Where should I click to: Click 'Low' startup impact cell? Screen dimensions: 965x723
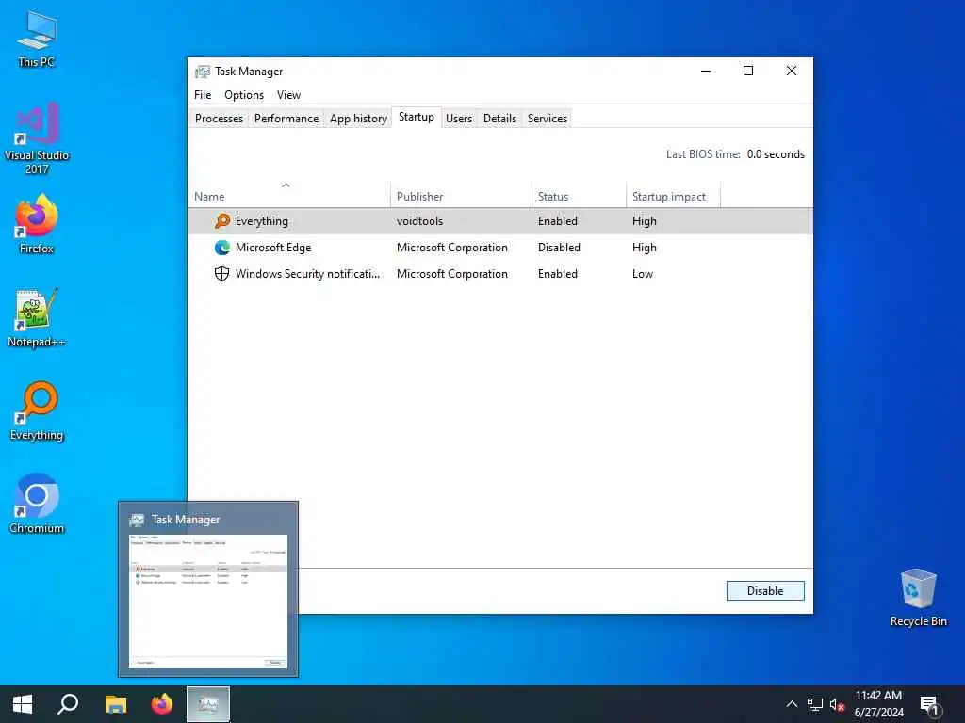(x=643, y=274)
